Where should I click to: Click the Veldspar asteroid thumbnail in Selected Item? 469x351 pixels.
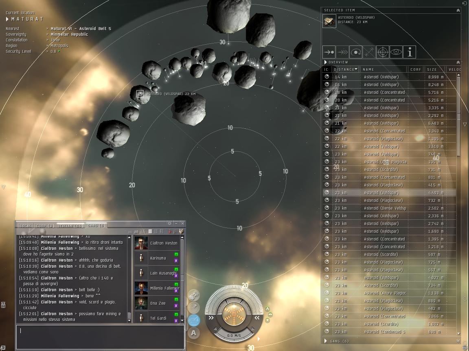329,21
